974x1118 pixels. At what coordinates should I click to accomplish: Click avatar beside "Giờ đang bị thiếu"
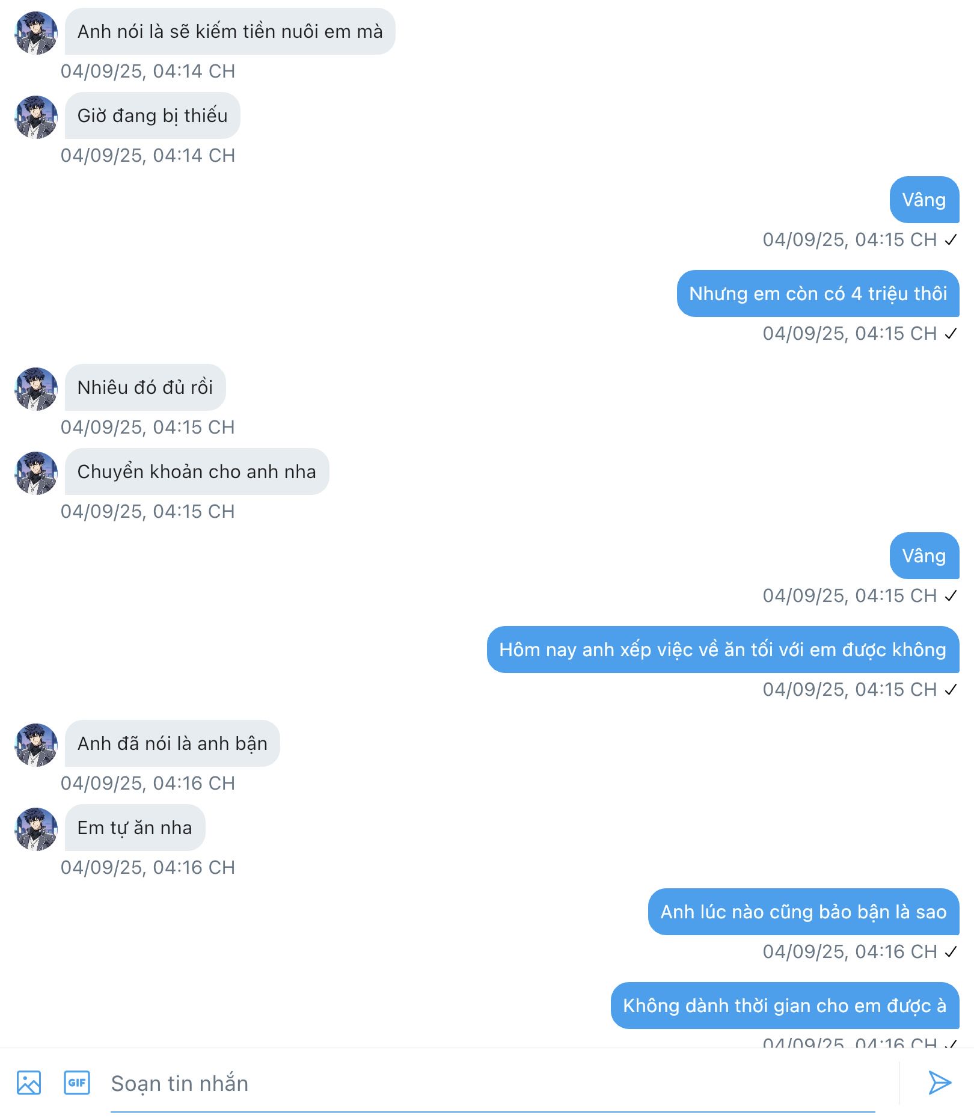coord(36,117)
